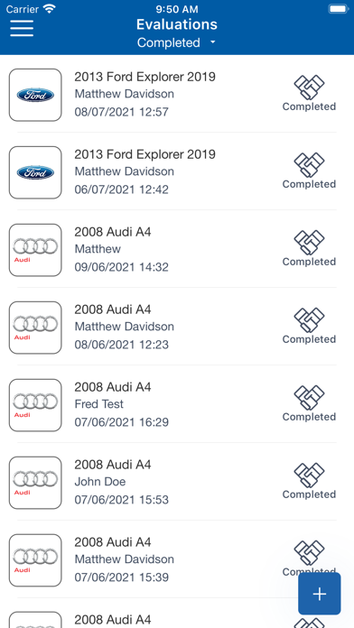Select the Audi A4 evaluation dated 08/06/2021 12:23

point(177,327)
